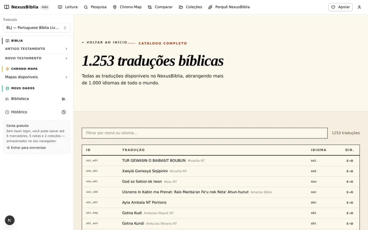Expand the Mapas disponíveis chevron
Screen dimensions: 368x230
(x=66, y=77)
